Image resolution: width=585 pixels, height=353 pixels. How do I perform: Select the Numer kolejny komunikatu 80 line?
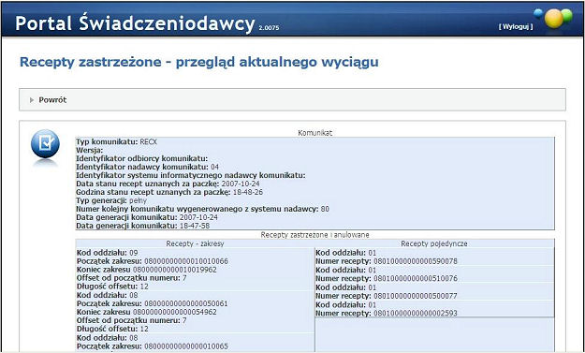click(202, 209)
